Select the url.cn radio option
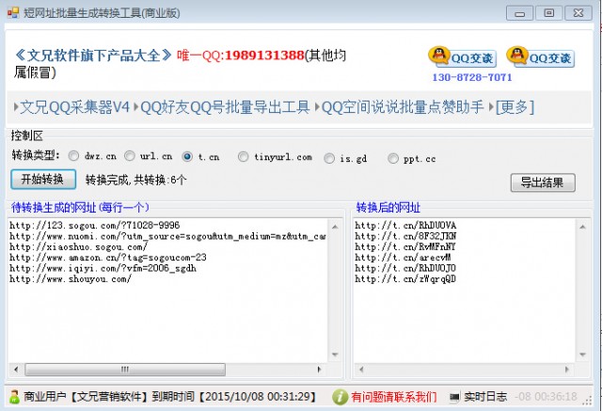The width and height of the screenshot is (602, 411). [x=130, y=156]
